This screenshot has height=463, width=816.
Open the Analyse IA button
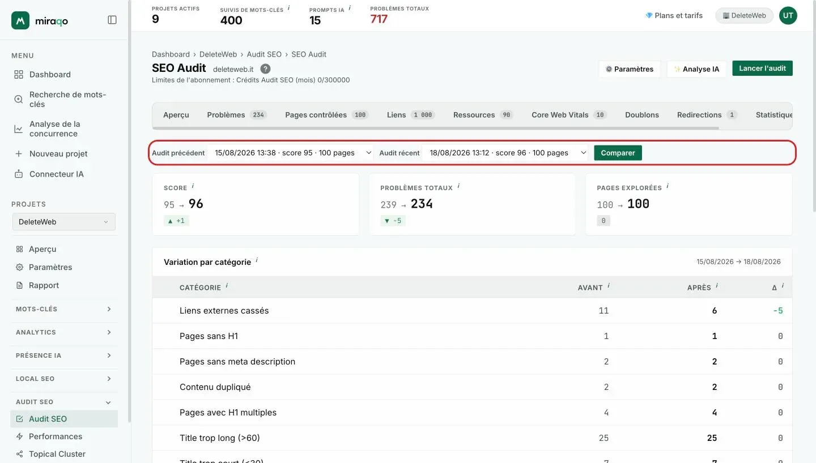coord(696,69)
